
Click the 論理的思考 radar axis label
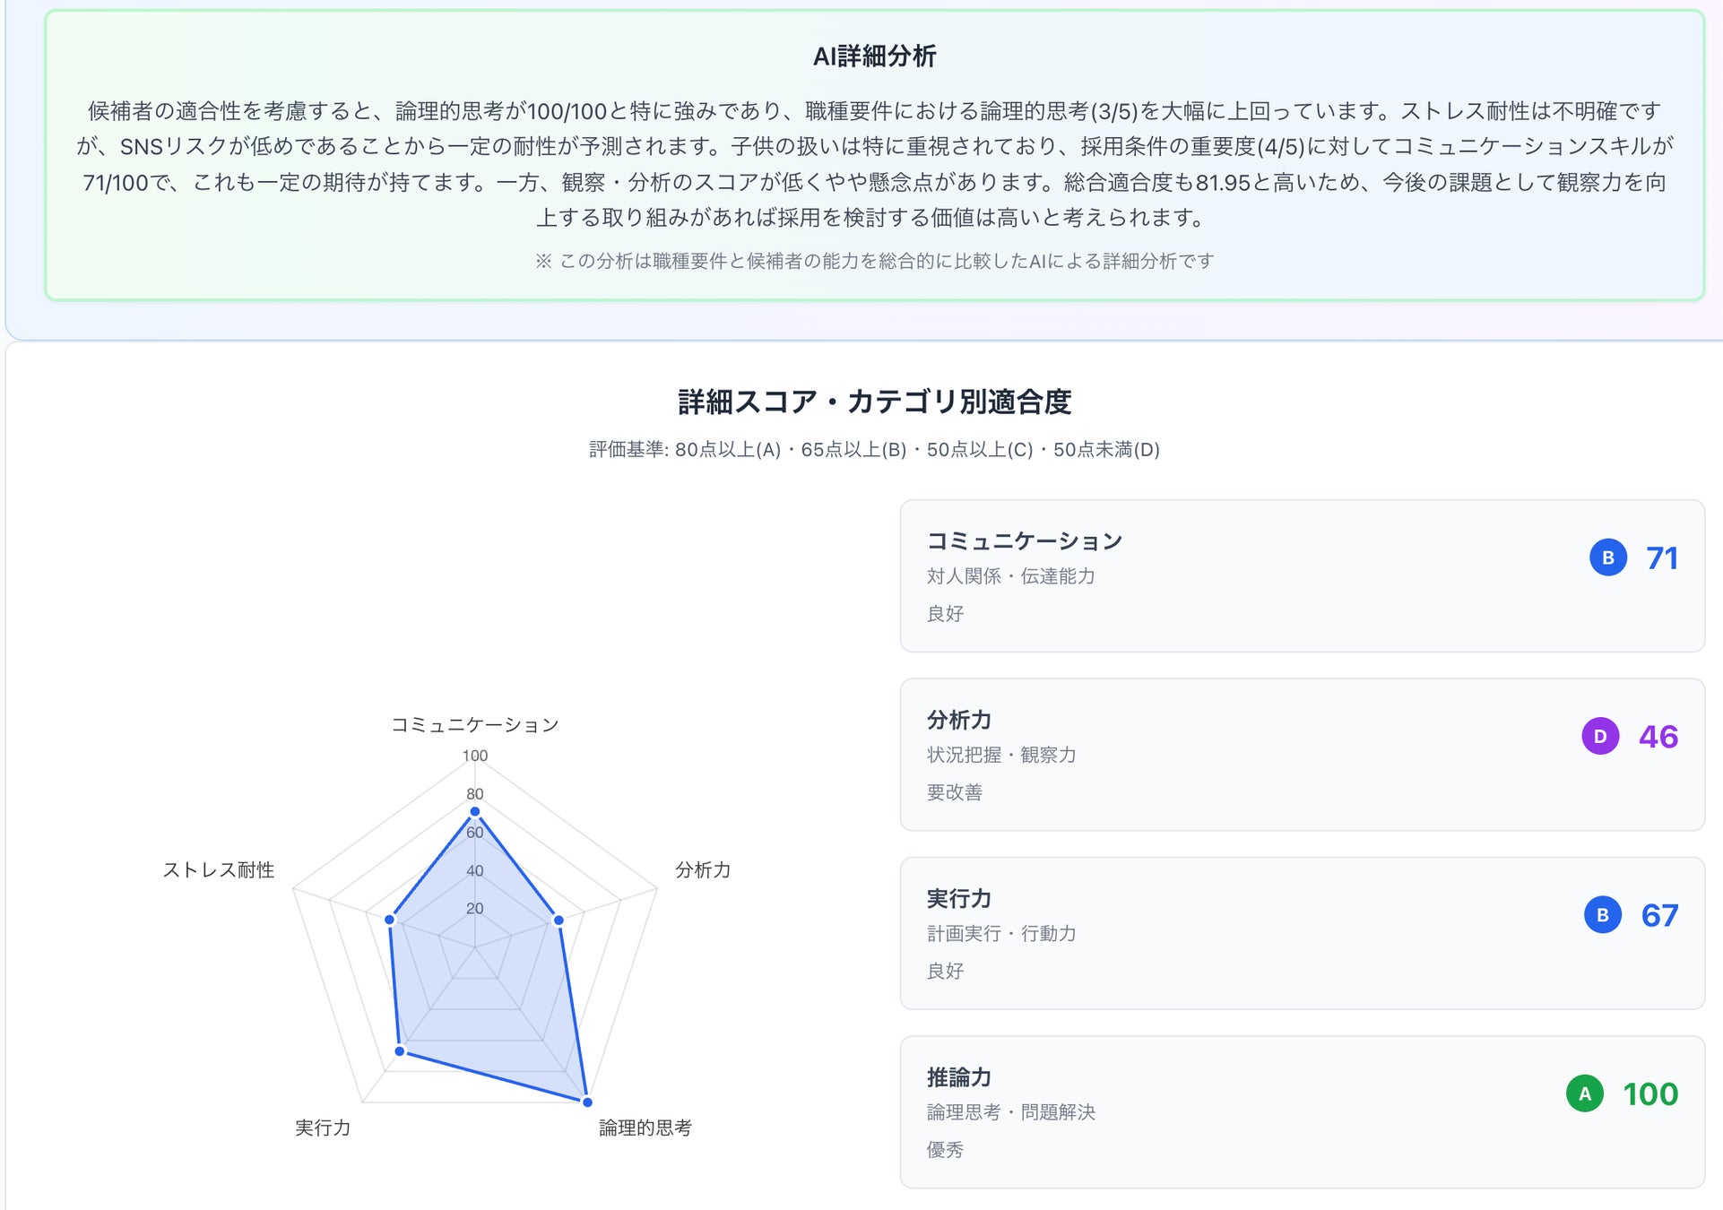point(645,1128)
